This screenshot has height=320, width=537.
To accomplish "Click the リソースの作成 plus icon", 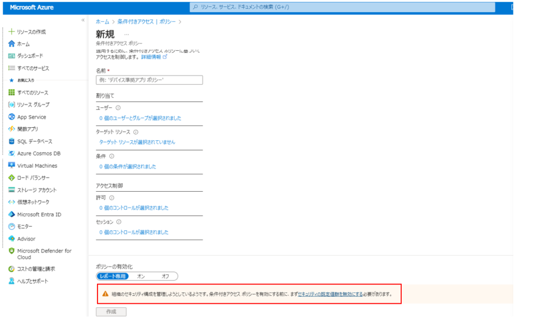I will pos(12,31).
